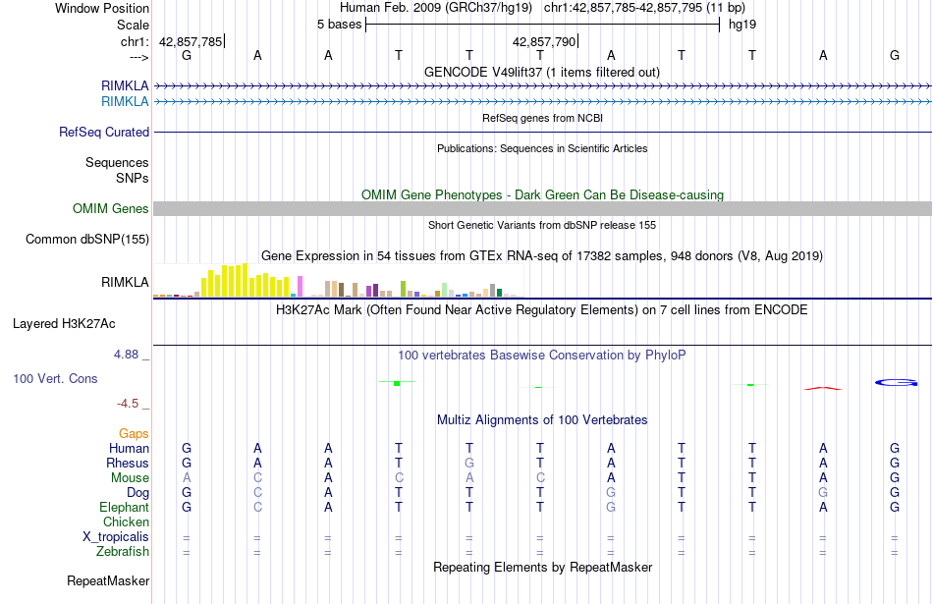Click the dark blue RIMKLA gene label

(125, 86)
